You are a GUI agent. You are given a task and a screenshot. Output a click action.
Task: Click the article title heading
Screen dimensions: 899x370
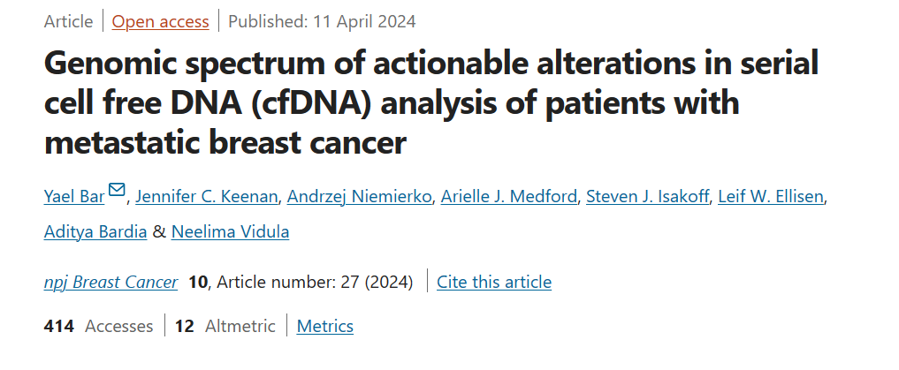(431, 102)
